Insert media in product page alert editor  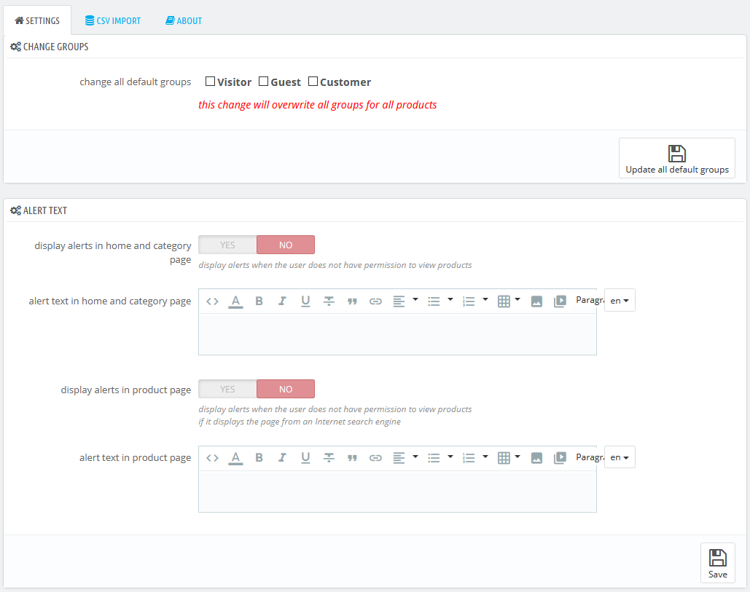click(560, 458)
